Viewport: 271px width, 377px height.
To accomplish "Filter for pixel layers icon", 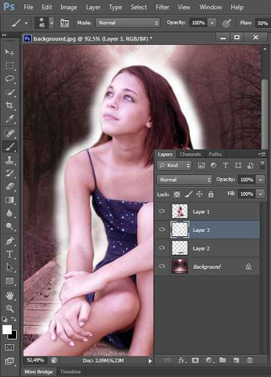I will (x=201, y=166).
